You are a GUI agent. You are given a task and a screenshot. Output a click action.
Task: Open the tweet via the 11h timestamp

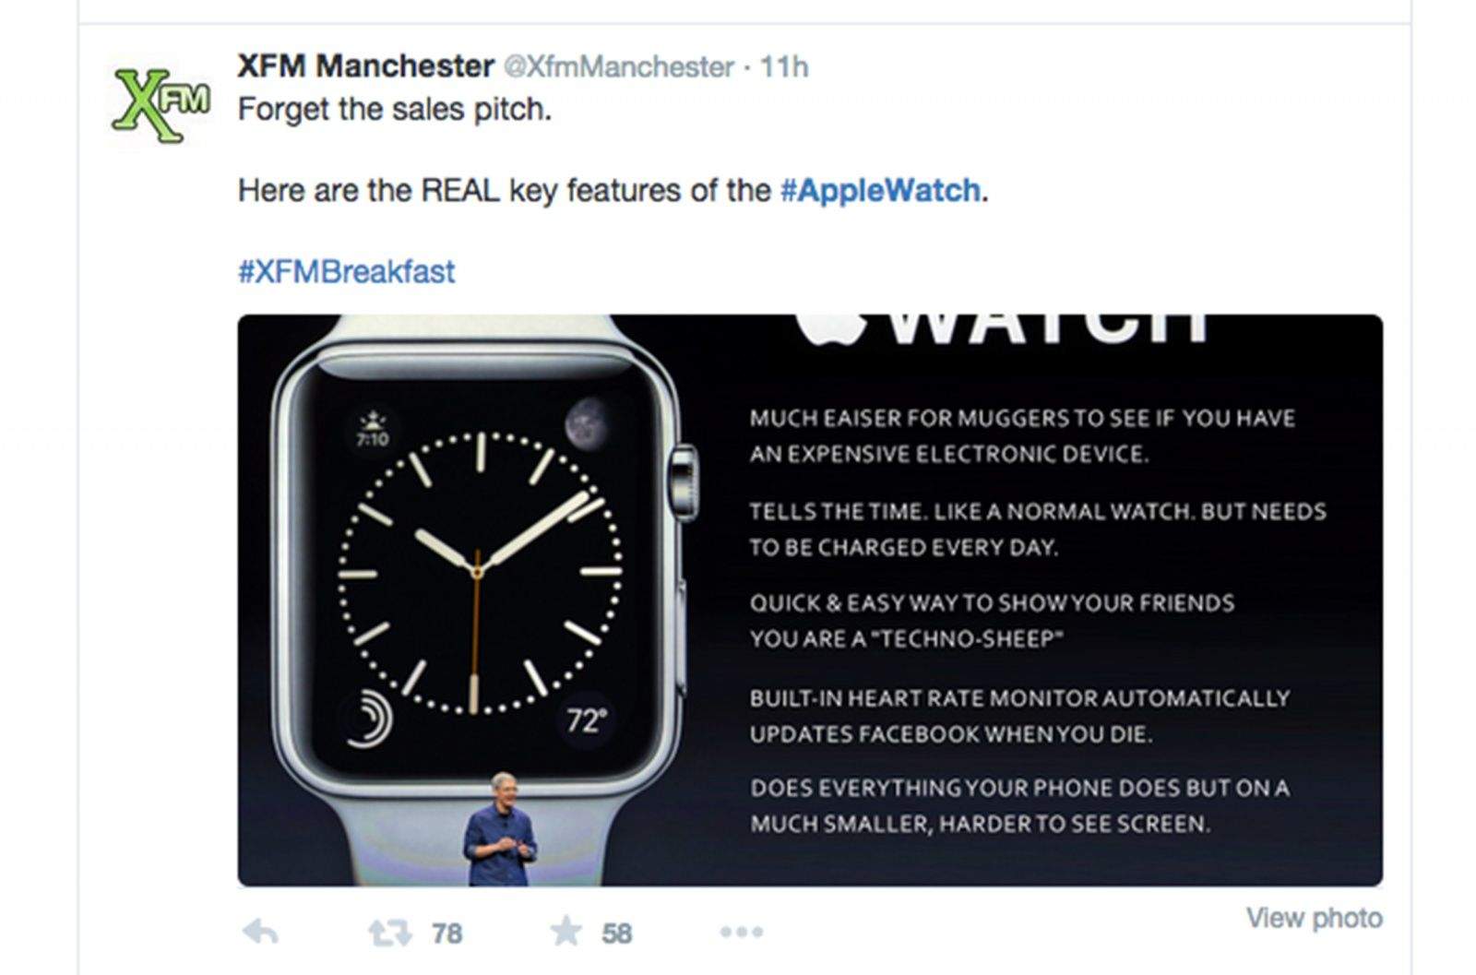[x=784, y=67]
